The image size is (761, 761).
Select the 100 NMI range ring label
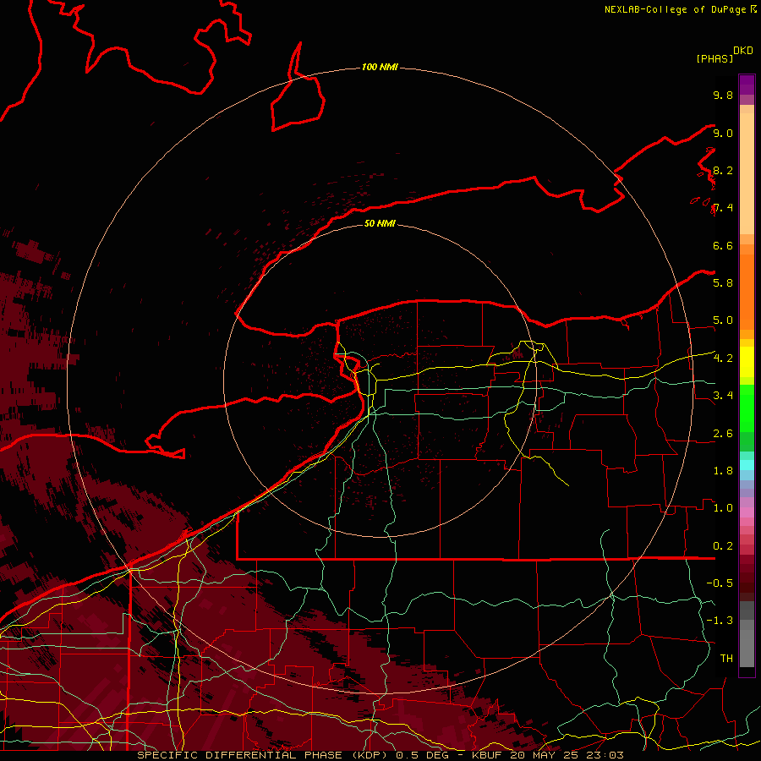(380, 67)
